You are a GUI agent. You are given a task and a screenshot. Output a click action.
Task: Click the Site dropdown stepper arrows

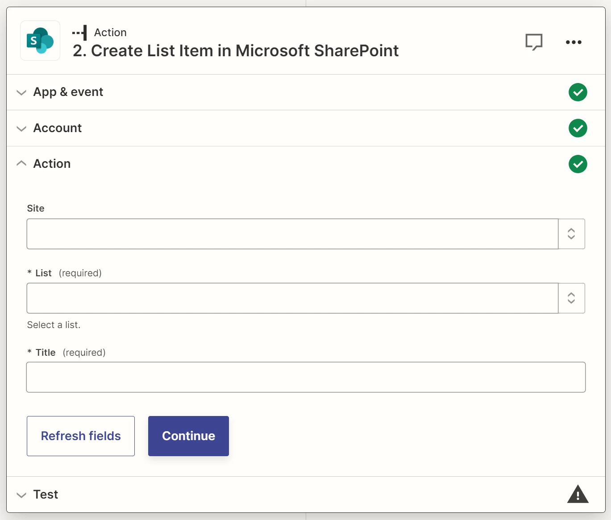click(571, 233)
